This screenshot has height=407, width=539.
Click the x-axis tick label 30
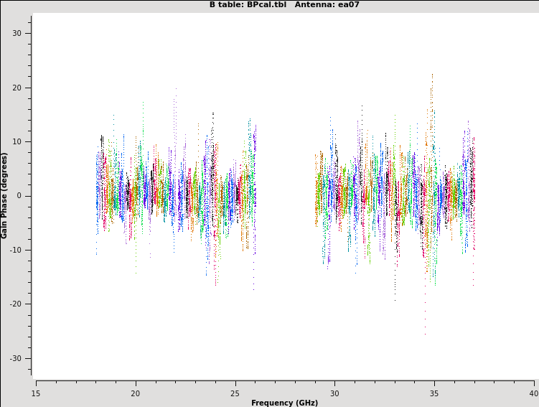(334, 393)
